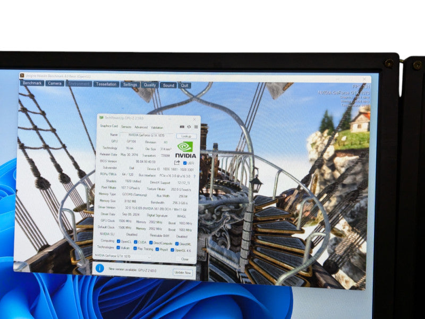Image resolution: width=425 pixels, height=319 pixels.
Task: Toggle the Ray Tracing checkbox
Action: [x=135, y=248]
